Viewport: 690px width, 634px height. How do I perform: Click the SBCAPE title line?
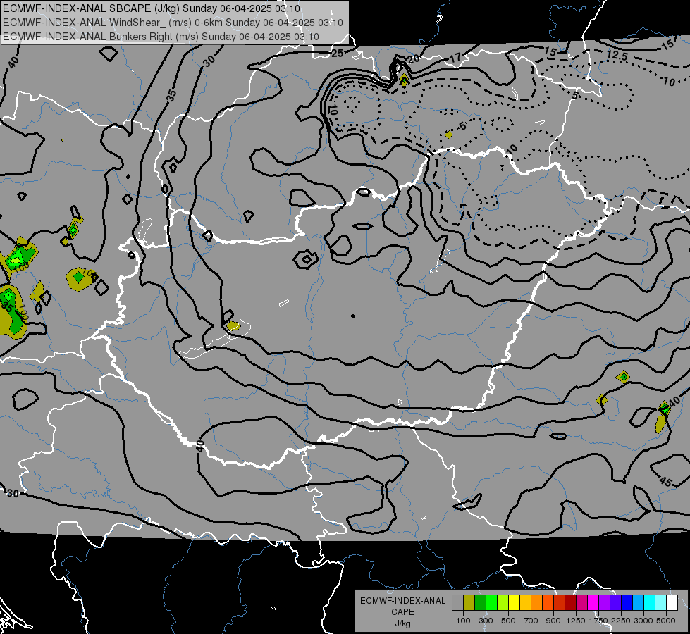(x=152, y=8)
